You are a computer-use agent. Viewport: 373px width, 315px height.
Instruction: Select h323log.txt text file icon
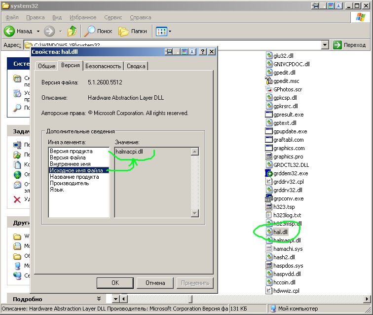click(269, 215)
